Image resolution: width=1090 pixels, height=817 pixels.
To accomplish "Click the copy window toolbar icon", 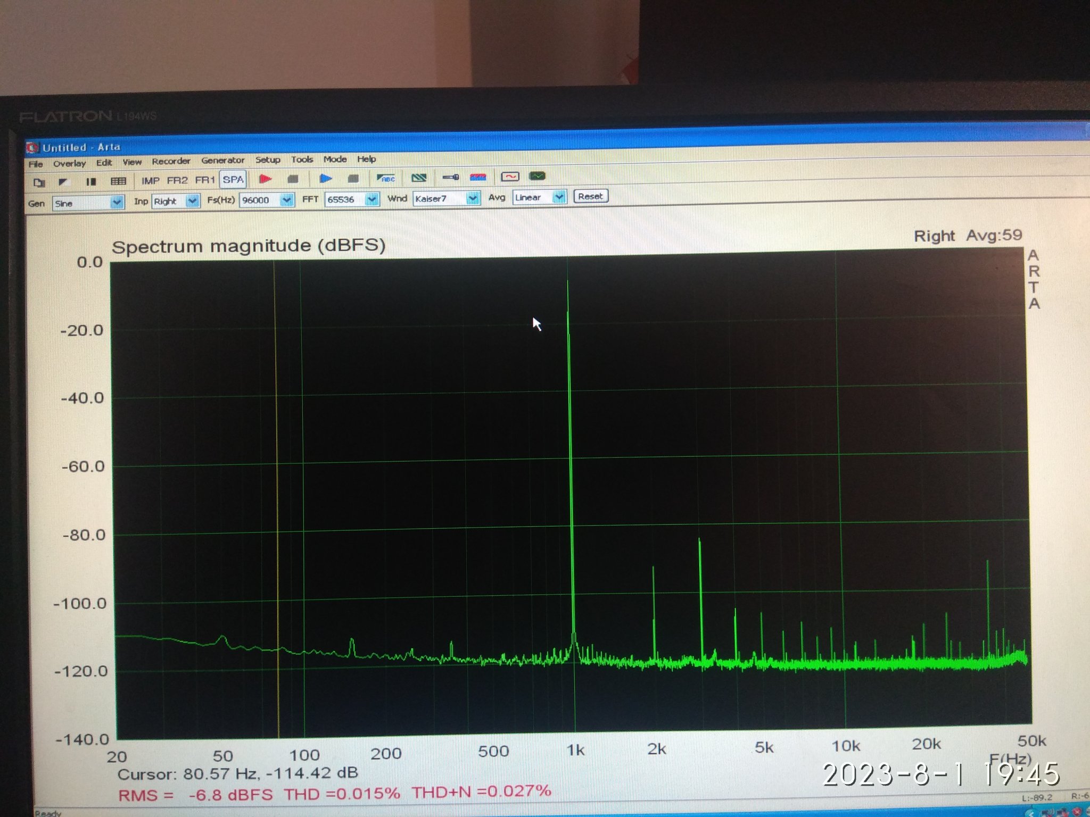I will click(39, 182).
